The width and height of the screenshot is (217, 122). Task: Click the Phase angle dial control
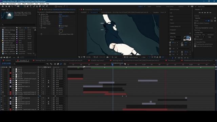[61, 31]
